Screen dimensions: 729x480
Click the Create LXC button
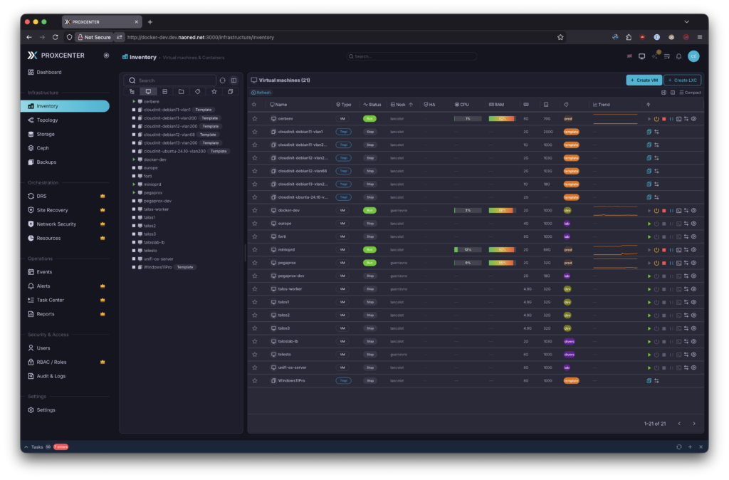[682, 80]
